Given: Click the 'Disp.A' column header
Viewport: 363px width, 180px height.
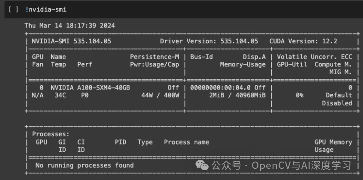Looking at the screenshot, I should coord(254,57).
